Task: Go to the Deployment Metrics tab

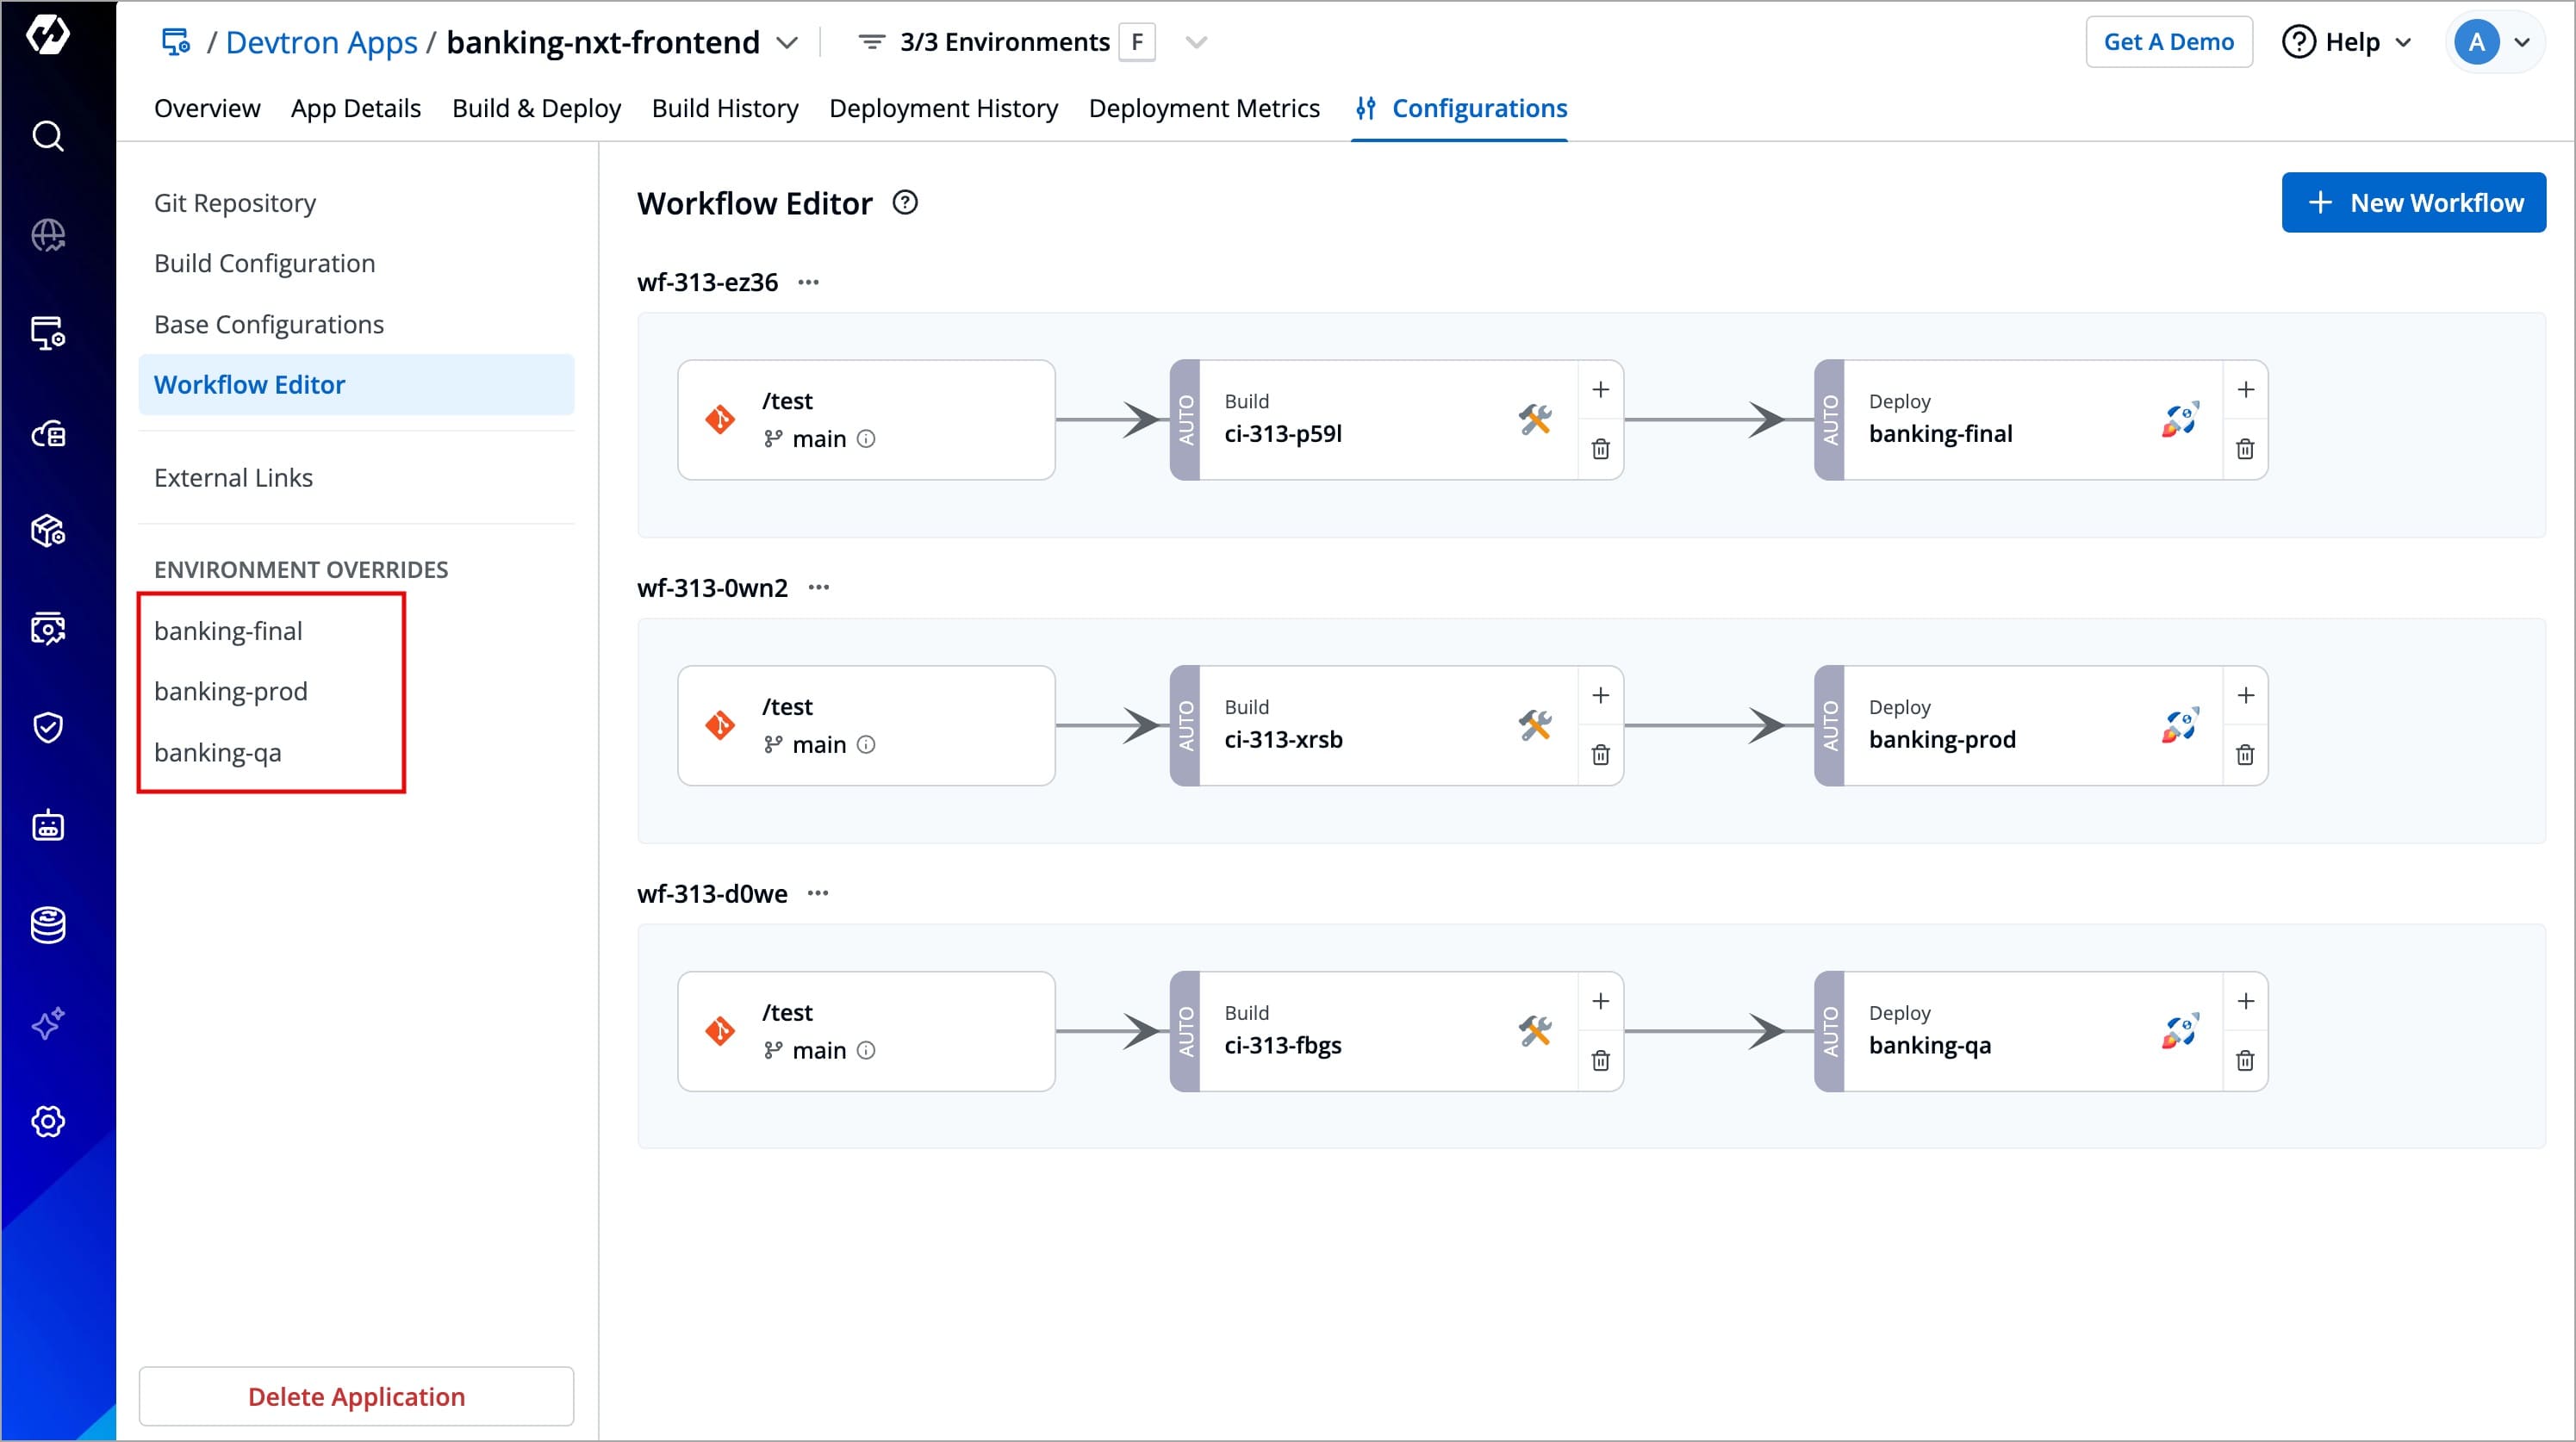Action: point(1203,108)
